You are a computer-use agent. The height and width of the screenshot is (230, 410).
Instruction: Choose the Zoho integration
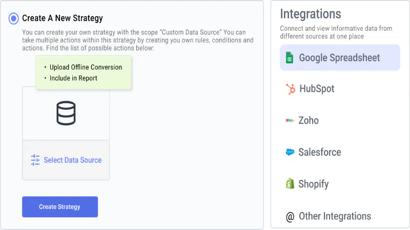pos(340,121)
